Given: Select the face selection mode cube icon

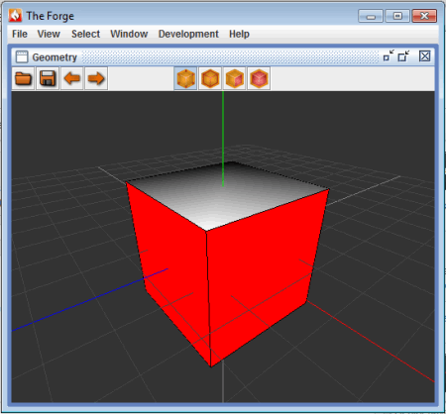Looking at the screenshot, I should 235,78.
